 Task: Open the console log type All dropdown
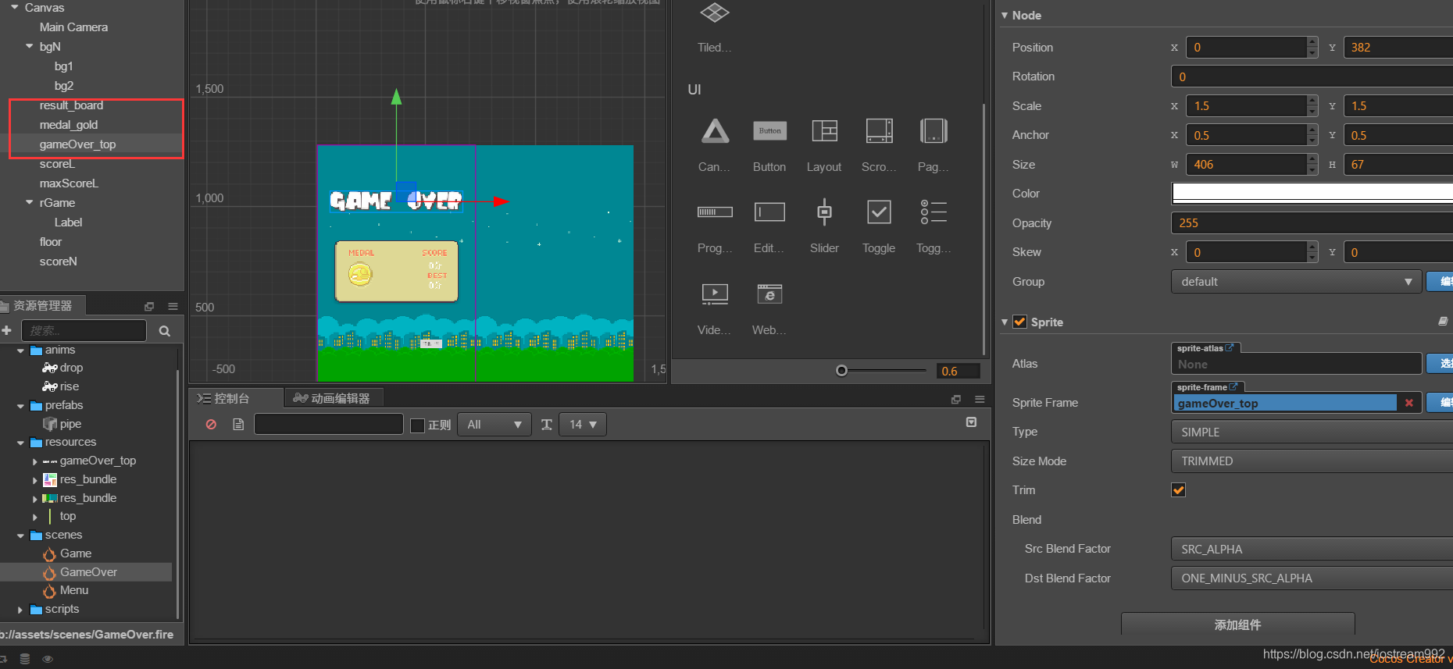click(x=494, y=425)
